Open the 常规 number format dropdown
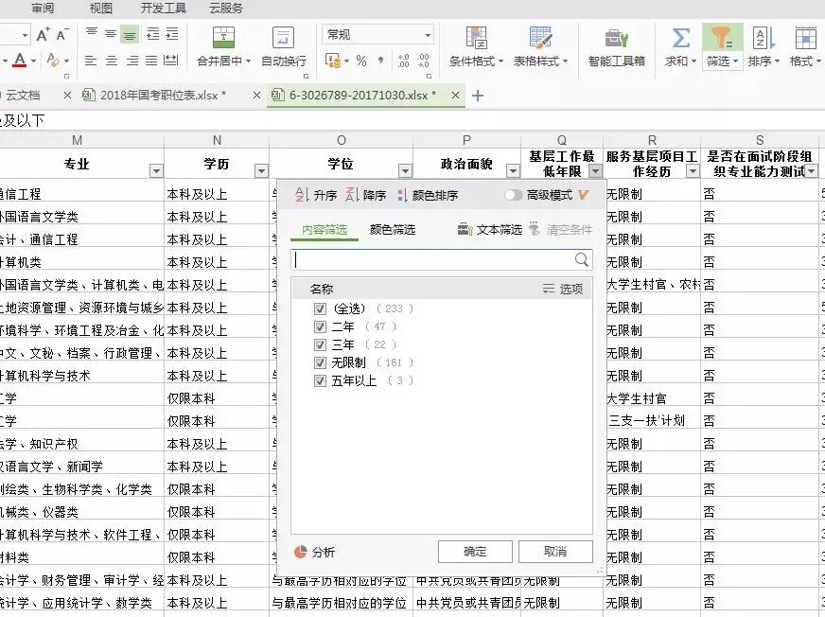825x617 pixels. [429, 33]
